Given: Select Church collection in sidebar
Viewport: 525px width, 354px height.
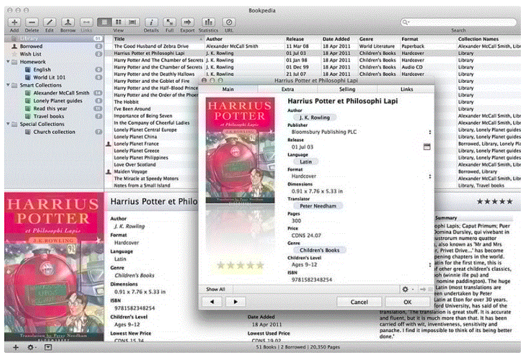Looking at the screenshot, I should click(x=54, y=132).
